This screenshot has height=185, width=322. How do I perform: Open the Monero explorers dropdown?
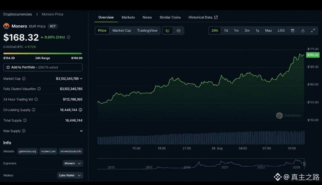[x=73, y=163]
